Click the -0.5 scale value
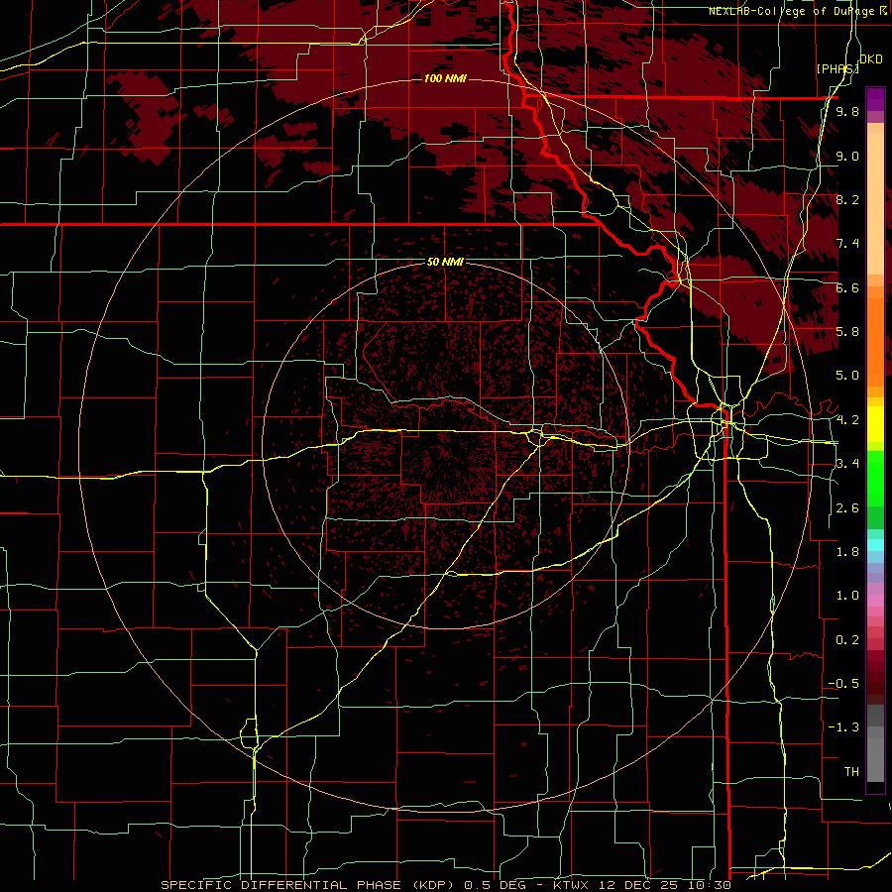Screen dimensions: 892x892 (x=843, y=684)
